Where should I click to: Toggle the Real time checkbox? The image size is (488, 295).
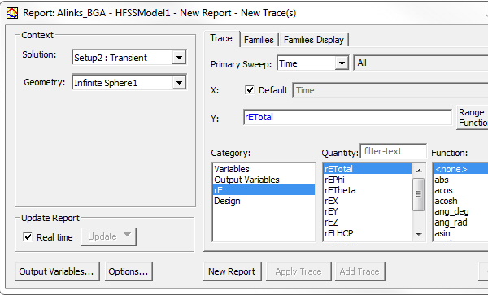(x=28, y=236)
